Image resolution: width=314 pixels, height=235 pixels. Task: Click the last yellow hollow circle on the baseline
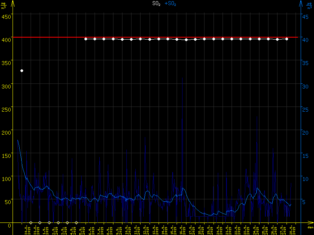tap(76, 222)
